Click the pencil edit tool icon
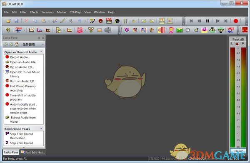 pyautogui.click(x=63, y=21)
